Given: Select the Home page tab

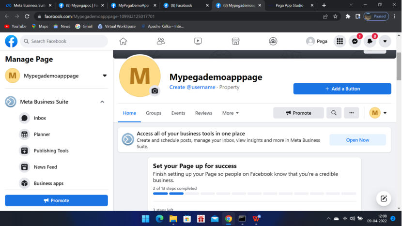Looking at the screenshot, I should (x=129, y=113).
